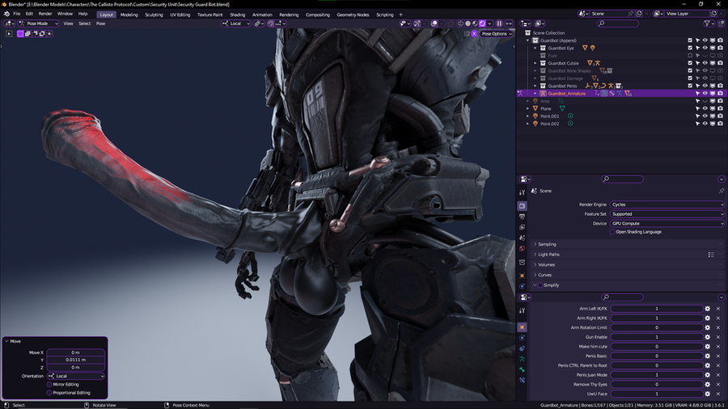Expand the Curves panel
The height and width of the screenshot is (409, 728).
[x=544, y=275]
